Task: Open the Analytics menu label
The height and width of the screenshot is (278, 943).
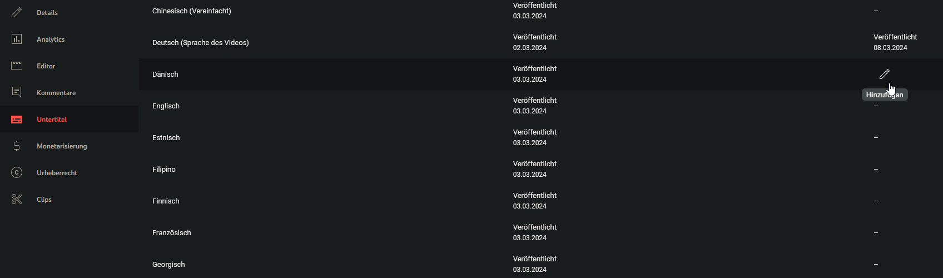Action: pyautogui.click(x=51, y=39)
